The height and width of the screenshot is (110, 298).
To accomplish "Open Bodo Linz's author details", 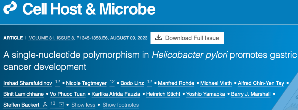I will click(x=132, y=83).
